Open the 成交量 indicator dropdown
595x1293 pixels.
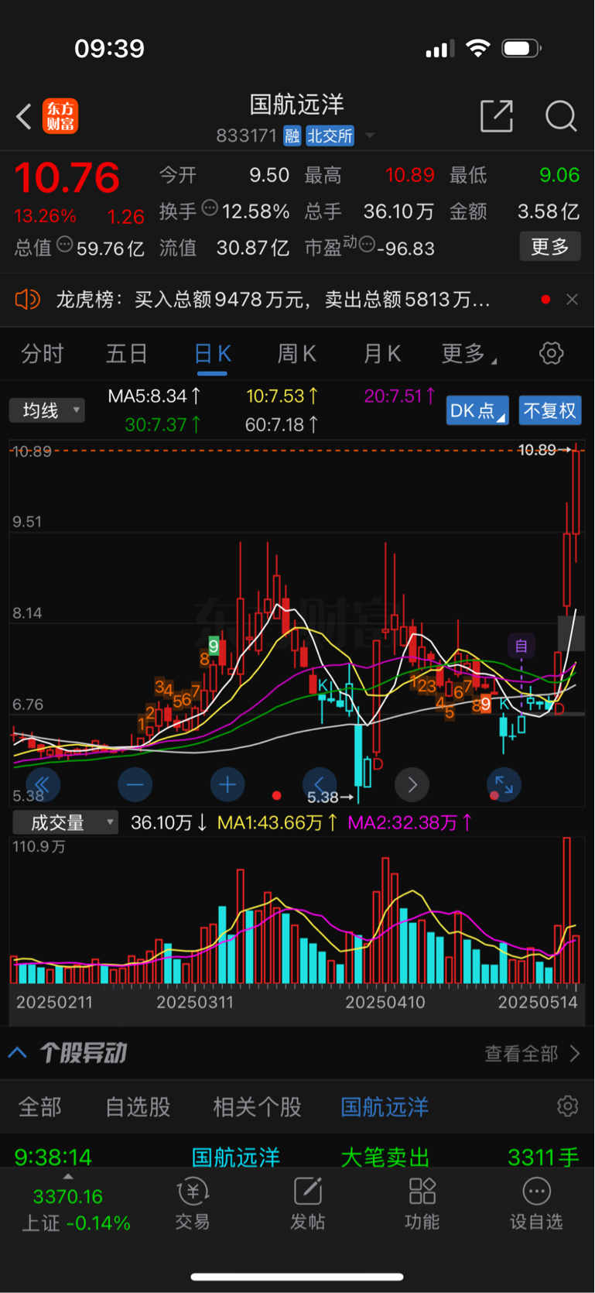click(x=65, y=822)
